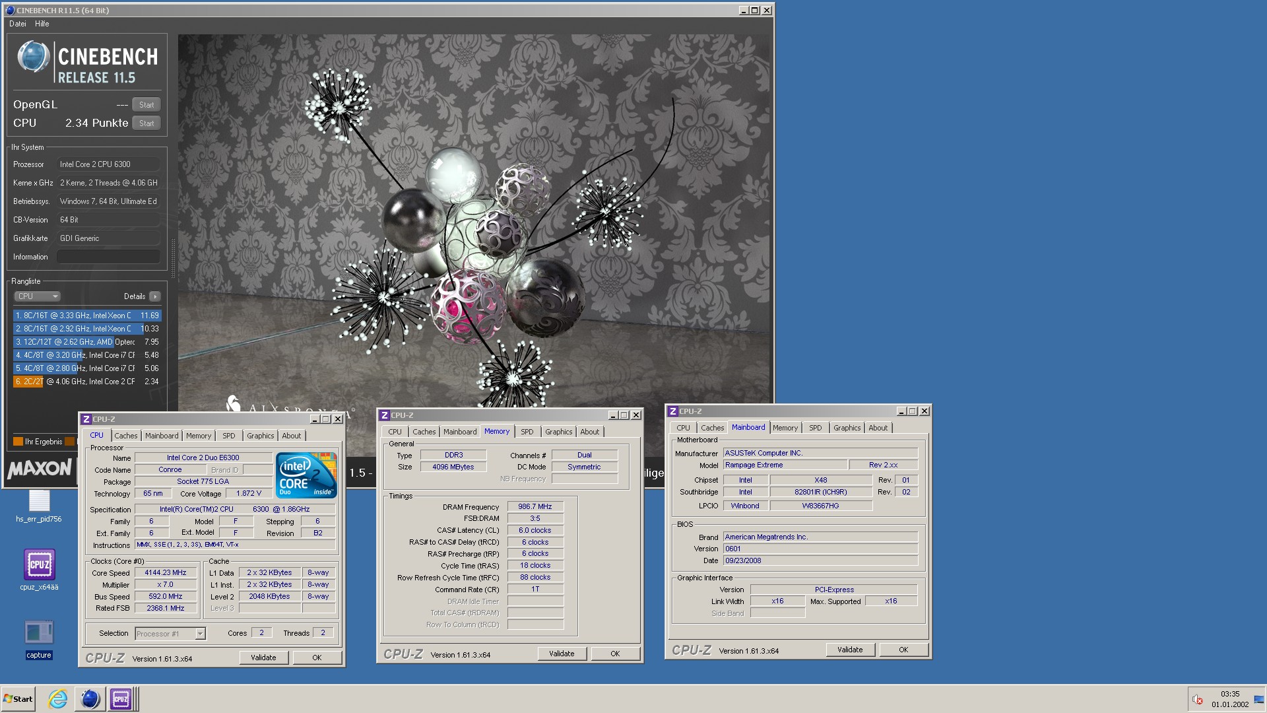The height and width of the screenshot is (713, 1267).
Task: Click the DRAM Frequency value 986.7 MHz
Action: [x=535, y=507]
